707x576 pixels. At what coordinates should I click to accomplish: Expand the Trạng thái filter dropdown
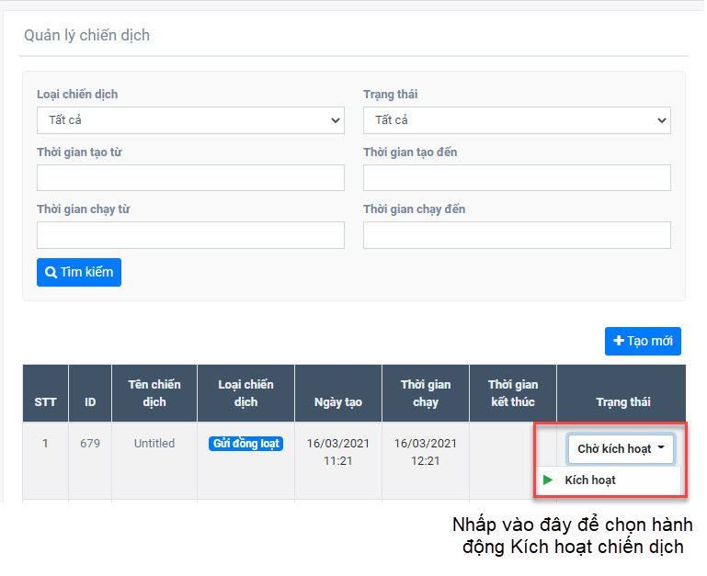click(517, 120)
